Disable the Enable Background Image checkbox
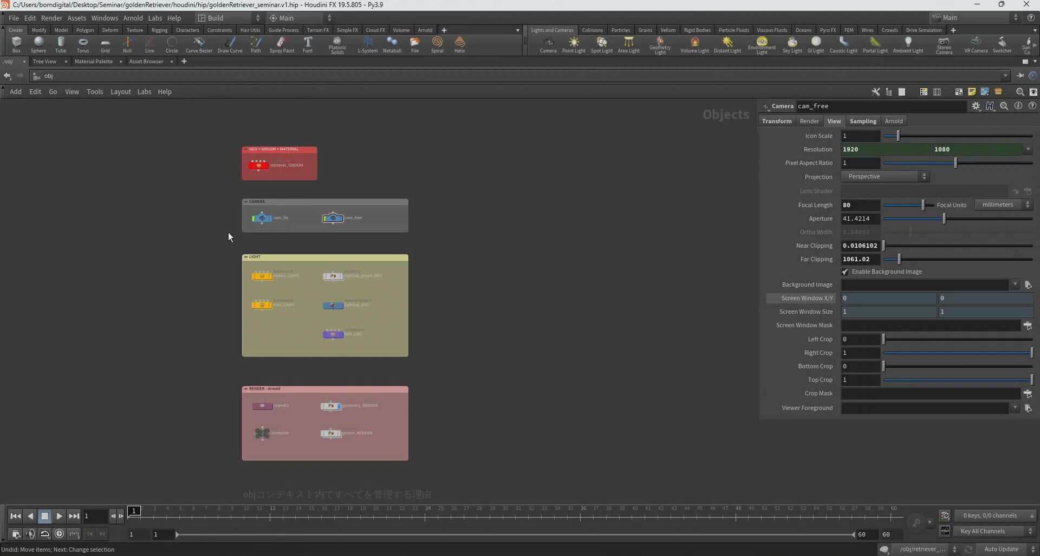This screenshot has width=1040, height=556. pos(845,272)
